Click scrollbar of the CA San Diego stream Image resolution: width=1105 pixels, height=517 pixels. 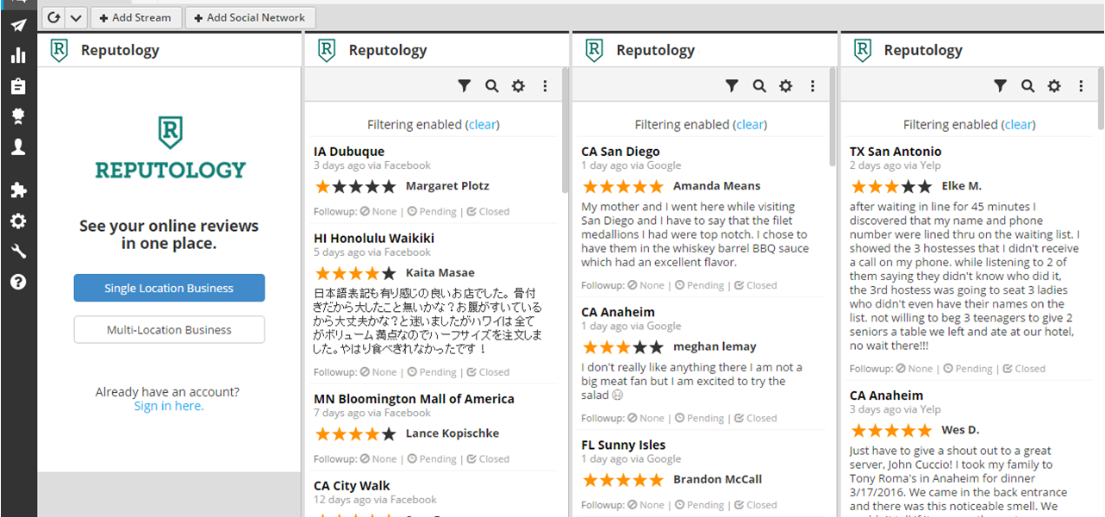[833, 116]
